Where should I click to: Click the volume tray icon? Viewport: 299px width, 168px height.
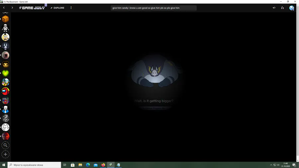[x=278, y=165]
